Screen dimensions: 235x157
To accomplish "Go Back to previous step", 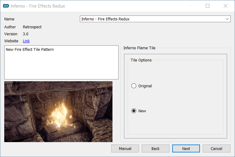I will click(x=155, y=148).
